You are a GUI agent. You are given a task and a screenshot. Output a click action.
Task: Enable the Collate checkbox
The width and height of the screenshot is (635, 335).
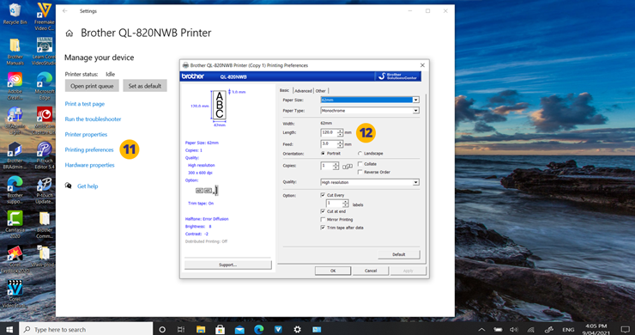[x=360, y=164]
